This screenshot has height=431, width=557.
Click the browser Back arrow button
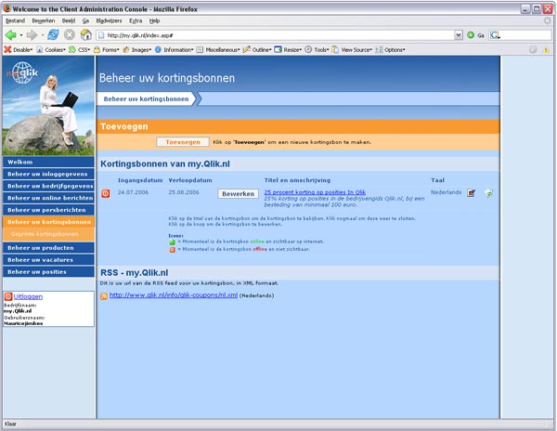coord(10,34)
